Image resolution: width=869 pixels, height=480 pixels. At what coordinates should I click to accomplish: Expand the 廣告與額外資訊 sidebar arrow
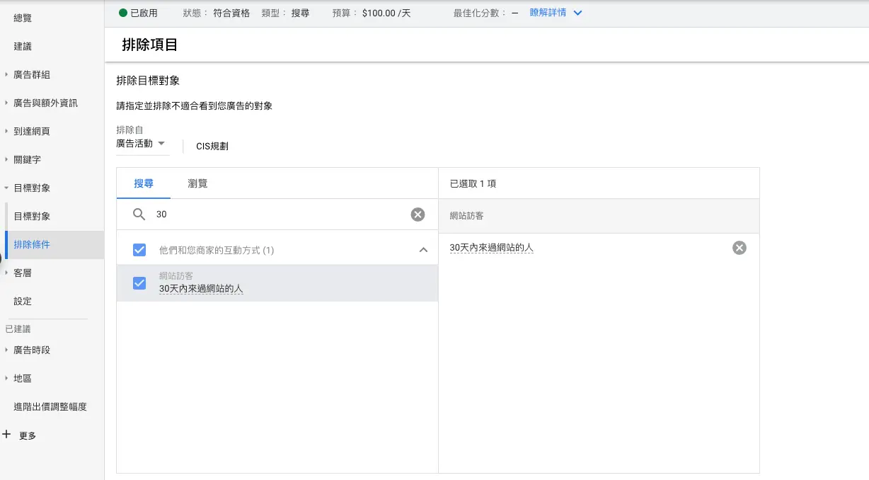[x=6, y=103]
